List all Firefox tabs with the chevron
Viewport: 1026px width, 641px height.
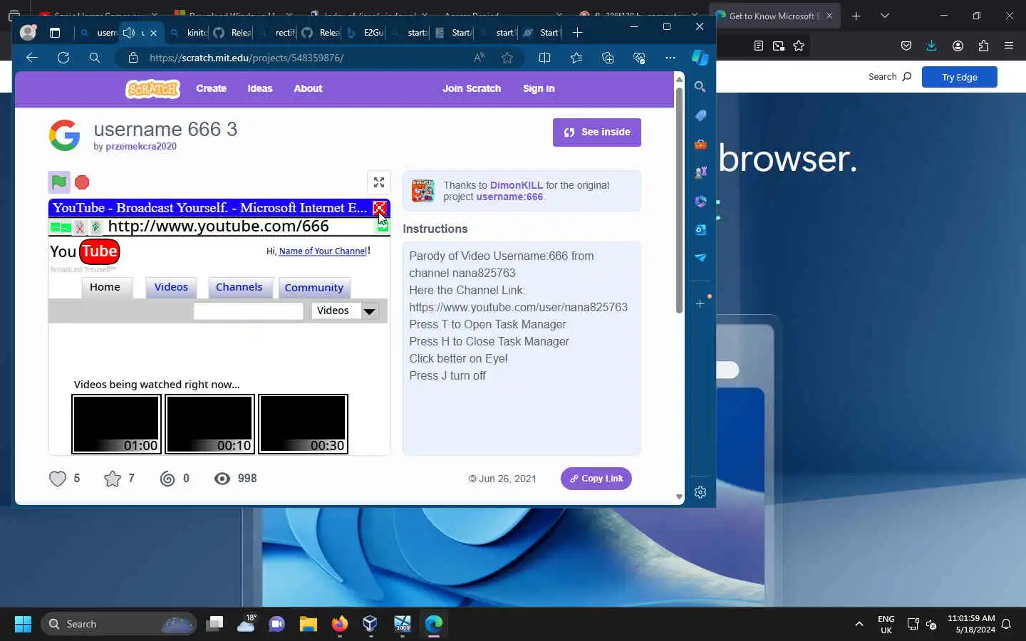pos(885,16)
